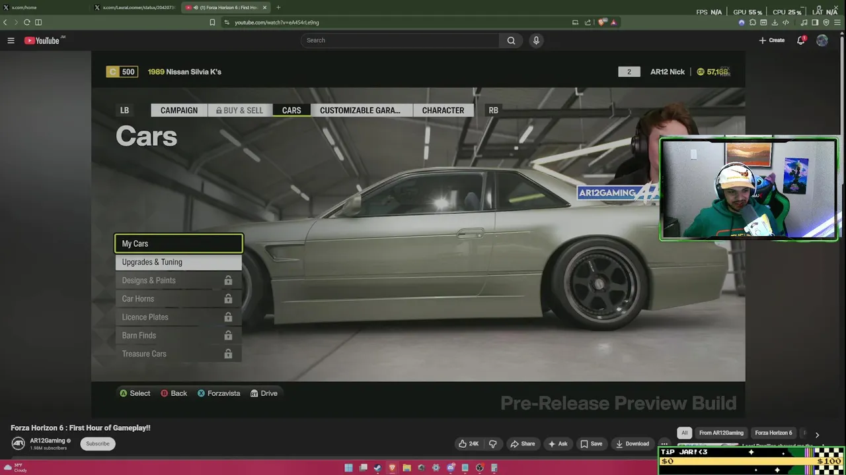Click the LB bumper tab indicator
The image size is (846, 475).
124,110
